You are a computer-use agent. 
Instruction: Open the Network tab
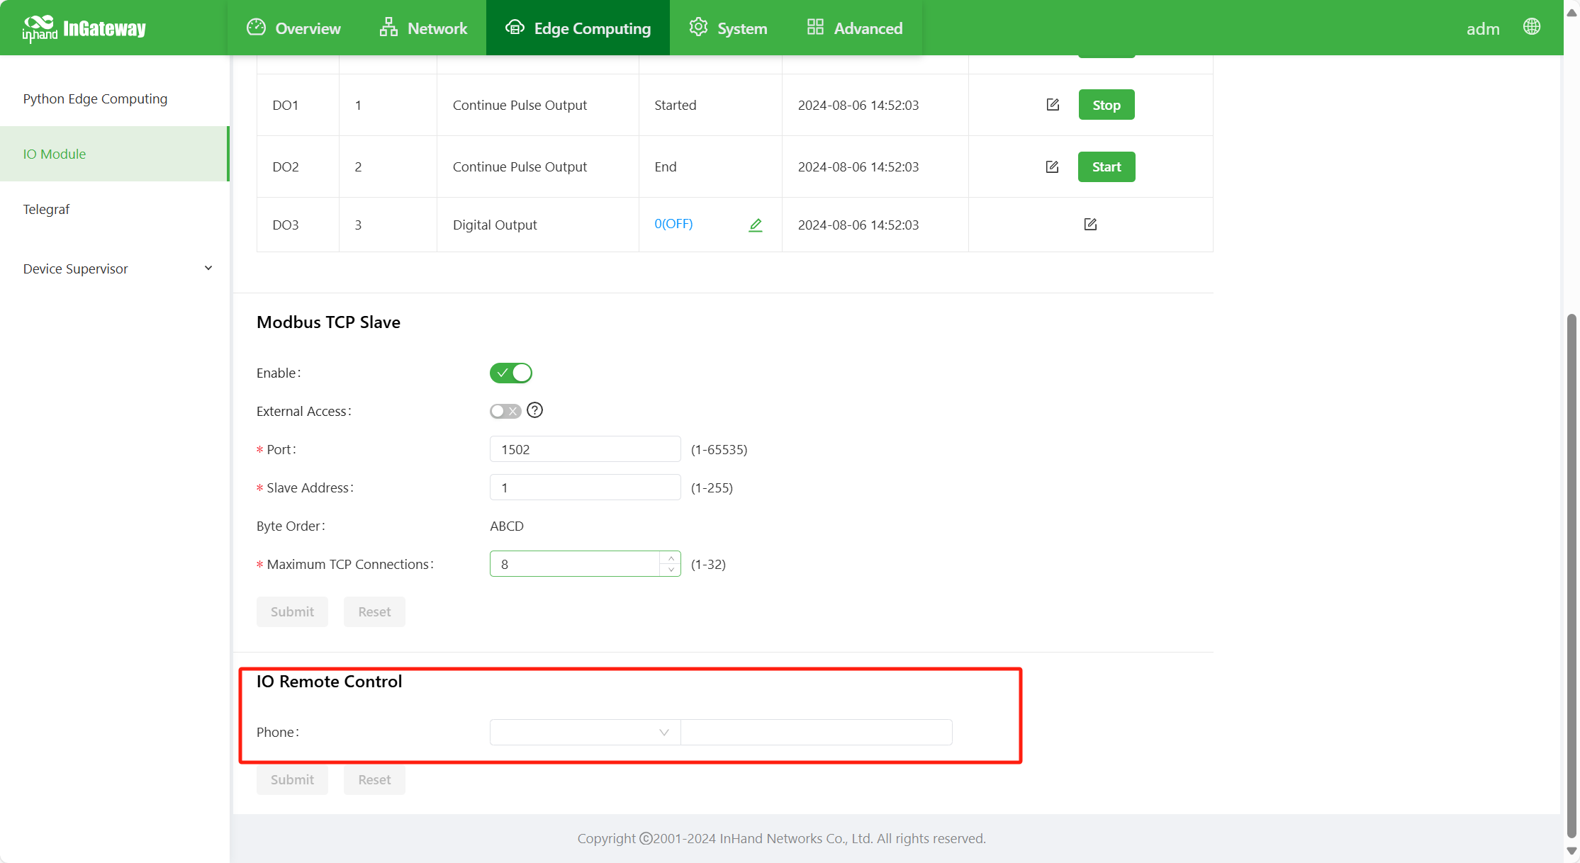(x=423, y=28)
